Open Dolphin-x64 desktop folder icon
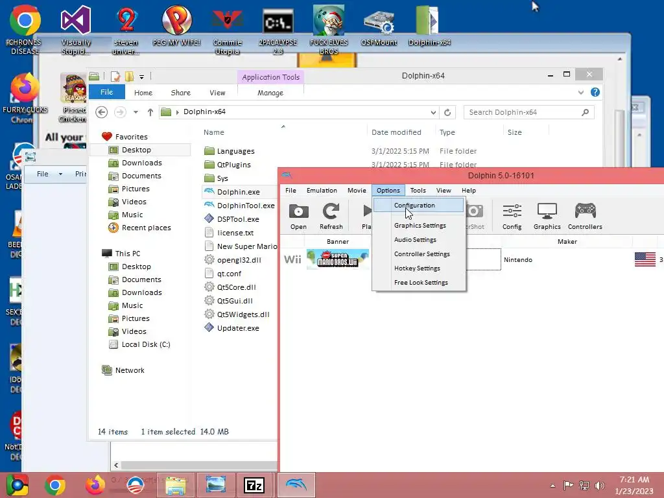The width and height of the screenshot is (664, 498). click(429, 27)
